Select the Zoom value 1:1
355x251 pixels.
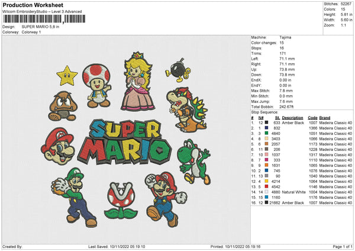click(343, 25)
